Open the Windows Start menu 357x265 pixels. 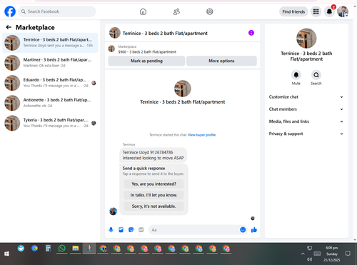click(x=6, y=254)
